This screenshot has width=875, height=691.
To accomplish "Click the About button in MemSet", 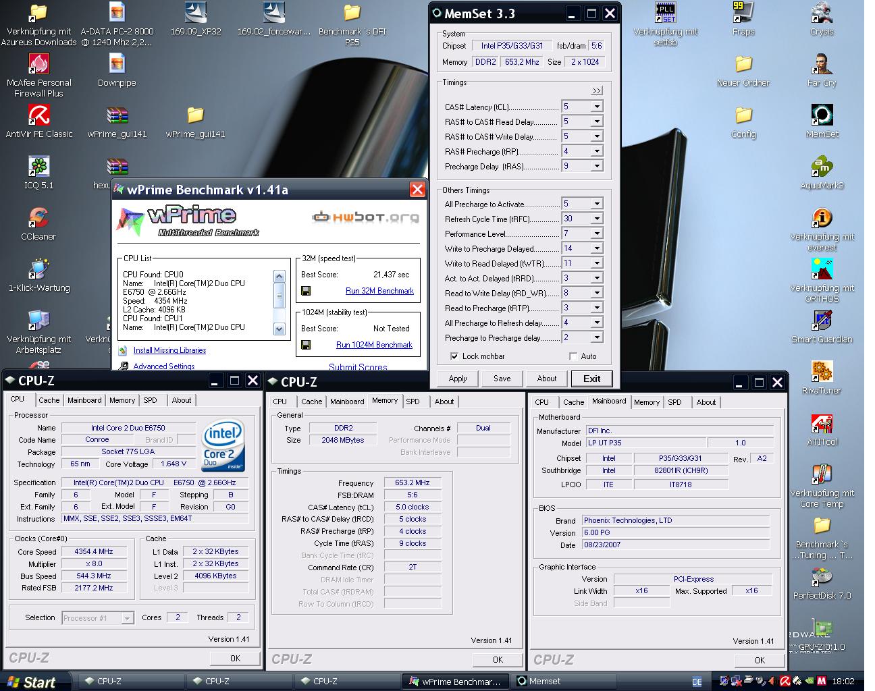I will click(x=547, y=379).
